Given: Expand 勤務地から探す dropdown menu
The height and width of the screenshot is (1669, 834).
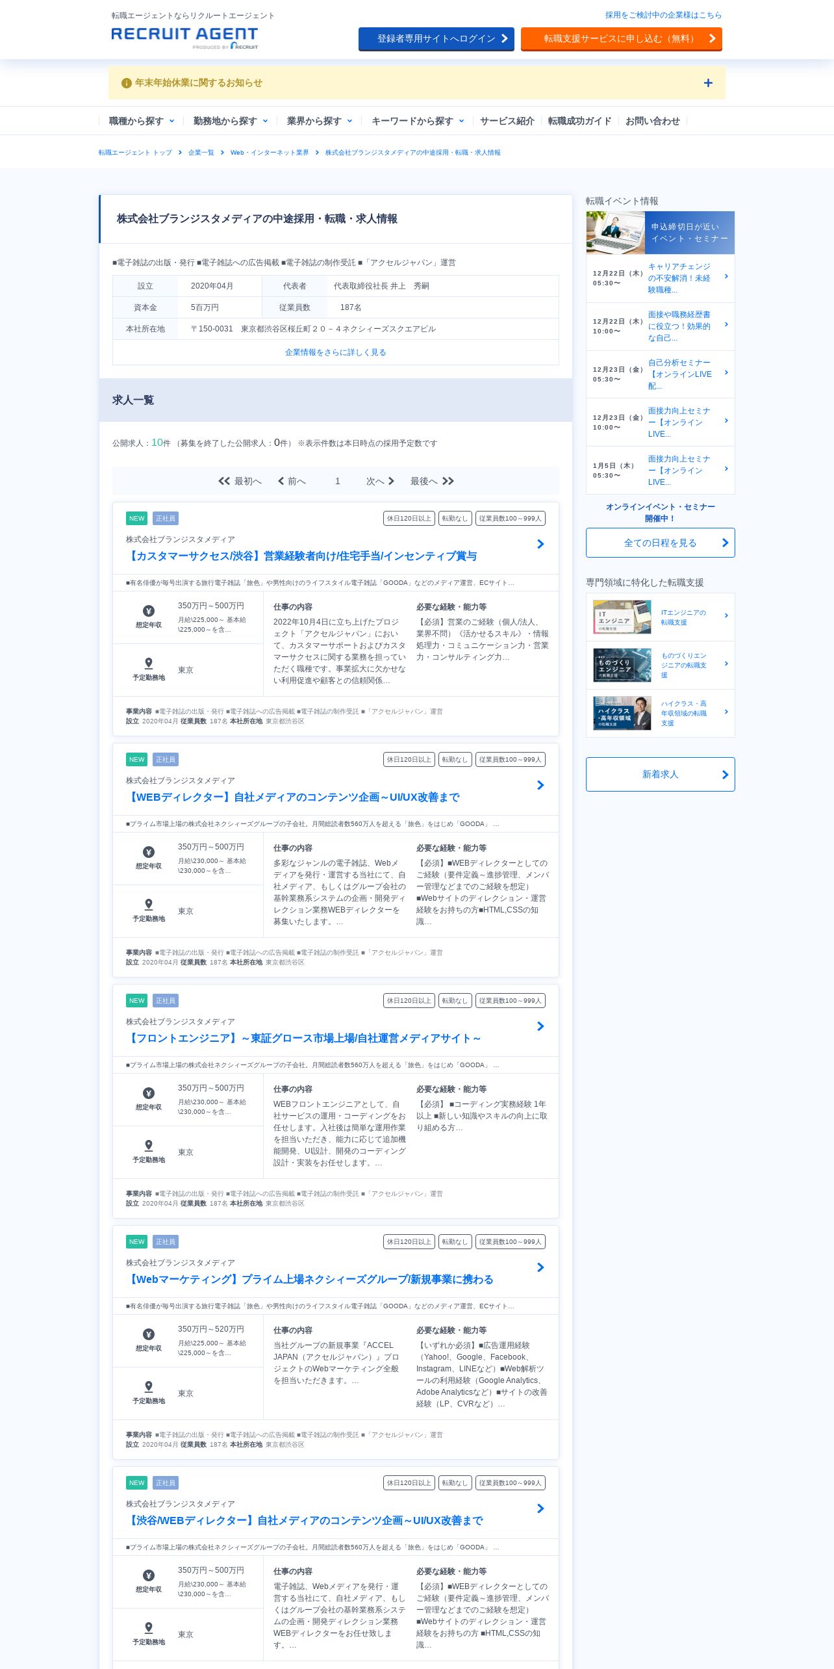Looking at the screenshot, I should [x=231, y=121].
